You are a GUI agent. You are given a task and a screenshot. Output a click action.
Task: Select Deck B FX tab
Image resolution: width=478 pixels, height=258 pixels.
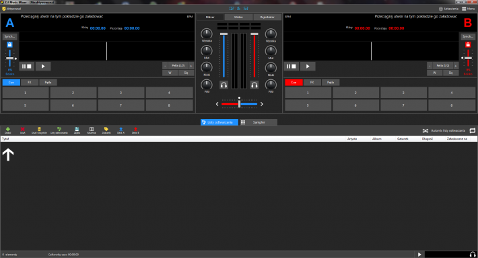click(x=312, y=83)
